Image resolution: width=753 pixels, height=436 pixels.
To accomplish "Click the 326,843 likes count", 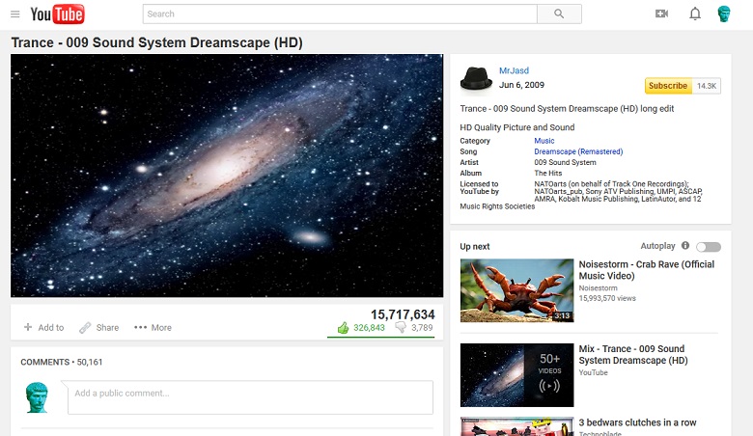I will click(369, 328).
